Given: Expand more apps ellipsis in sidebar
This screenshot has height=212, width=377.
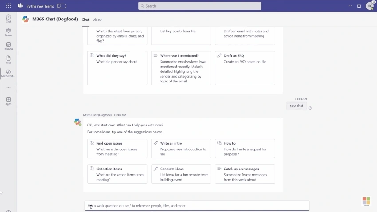Looking at the screenshot, I should point(8,87).
